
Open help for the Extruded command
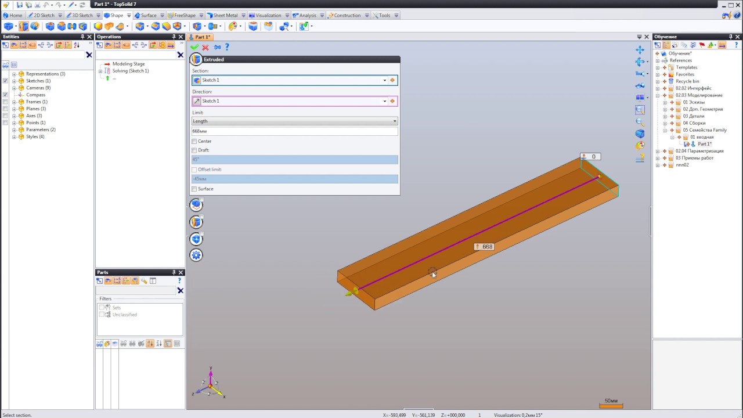227,47
